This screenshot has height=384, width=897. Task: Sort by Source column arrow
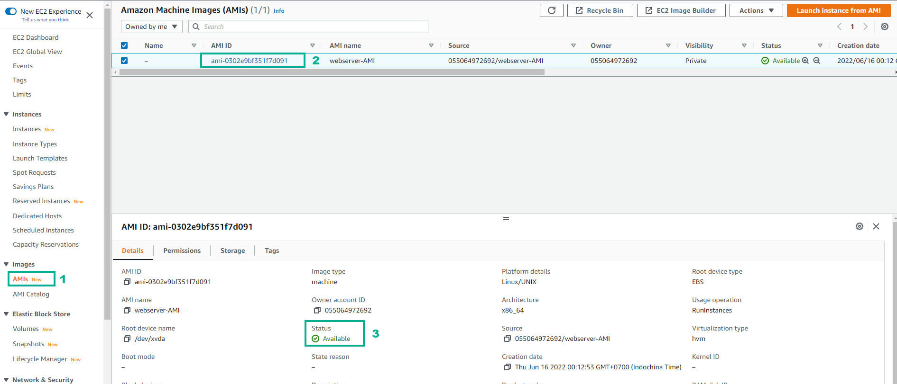tap(573, 45)
